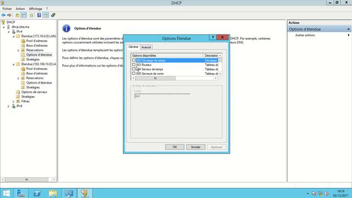This screenshot has height=198, width=352.
Task: Click the volume icon in system tray
Action: point(327,194)
